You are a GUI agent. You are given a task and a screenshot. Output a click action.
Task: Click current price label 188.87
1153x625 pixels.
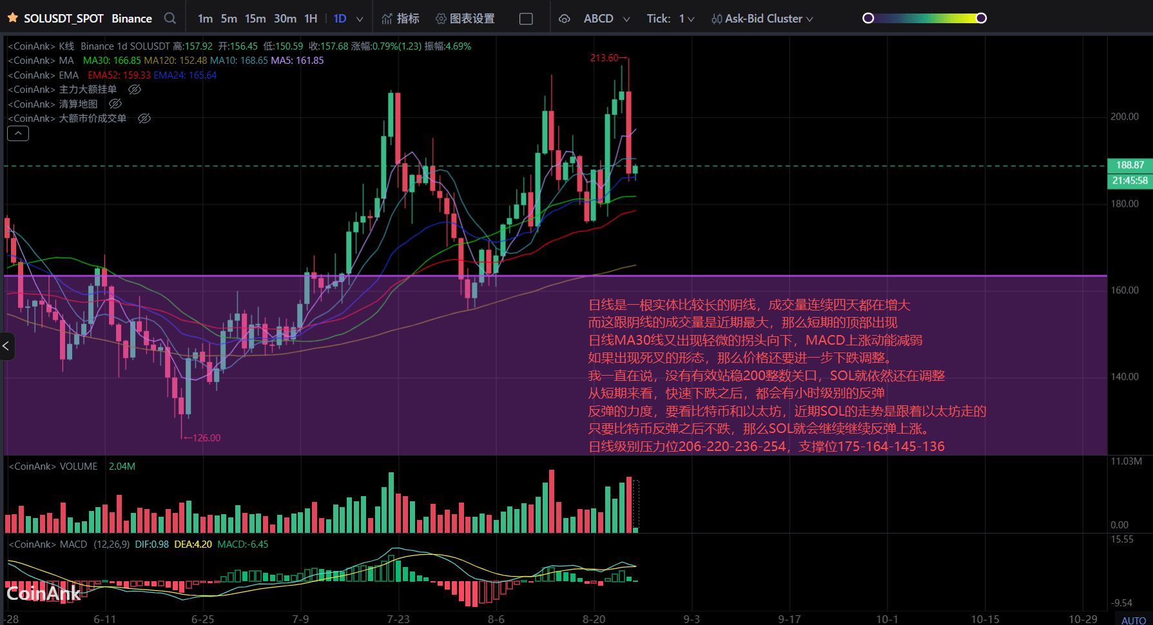(1130, 165)
